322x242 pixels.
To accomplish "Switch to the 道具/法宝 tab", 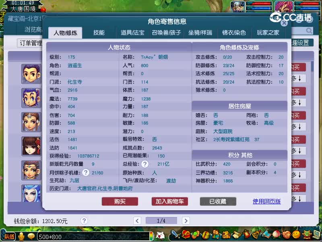I will tap(132, 33).
